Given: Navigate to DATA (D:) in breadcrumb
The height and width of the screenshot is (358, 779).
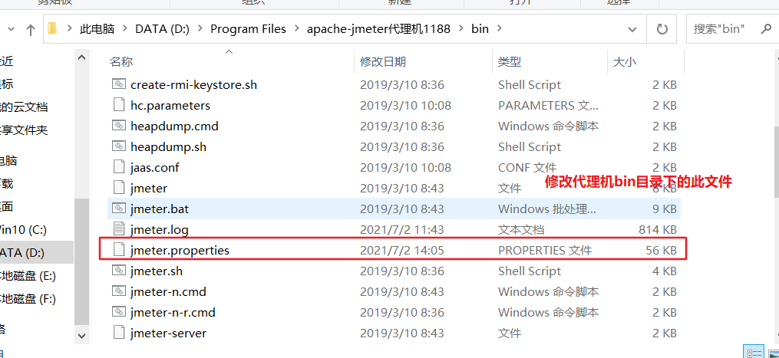Looking at the screenshot, I should [x=163, y=29].
